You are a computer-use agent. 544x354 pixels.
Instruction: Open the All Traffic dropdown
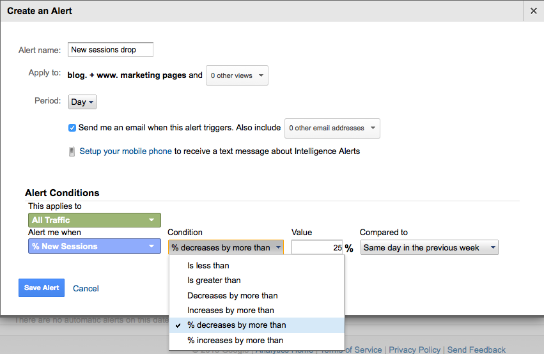pyautogui.click(x=95, y=220)
